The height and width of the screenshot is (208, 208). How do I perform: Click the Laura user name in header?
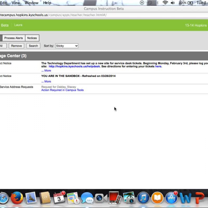click(18, 25)
